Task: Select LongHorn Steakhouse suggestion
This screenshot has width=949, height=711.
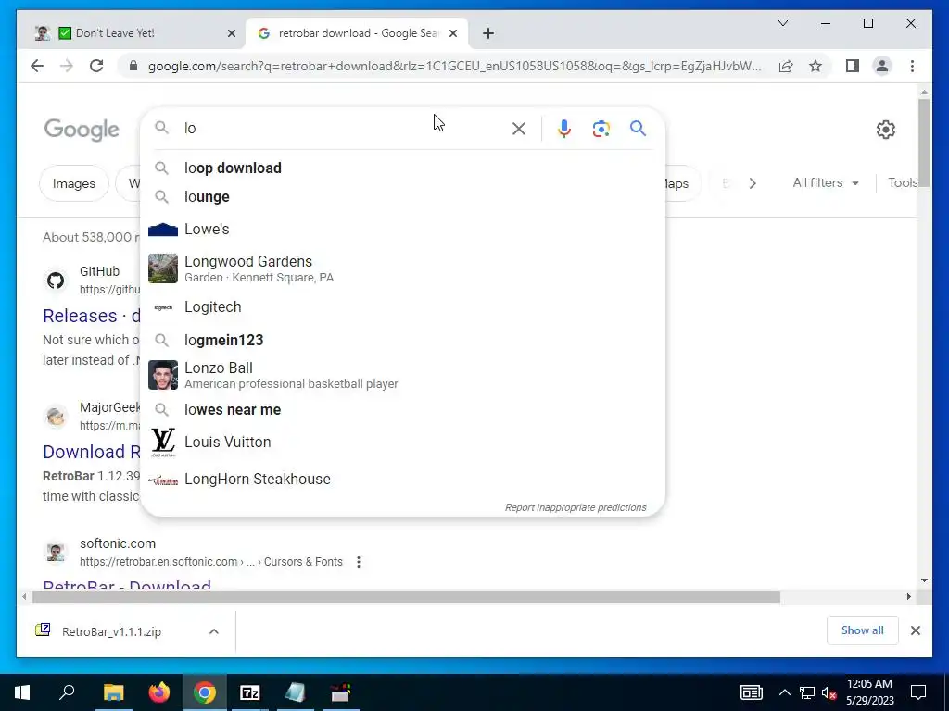Action: click(402, 480)
